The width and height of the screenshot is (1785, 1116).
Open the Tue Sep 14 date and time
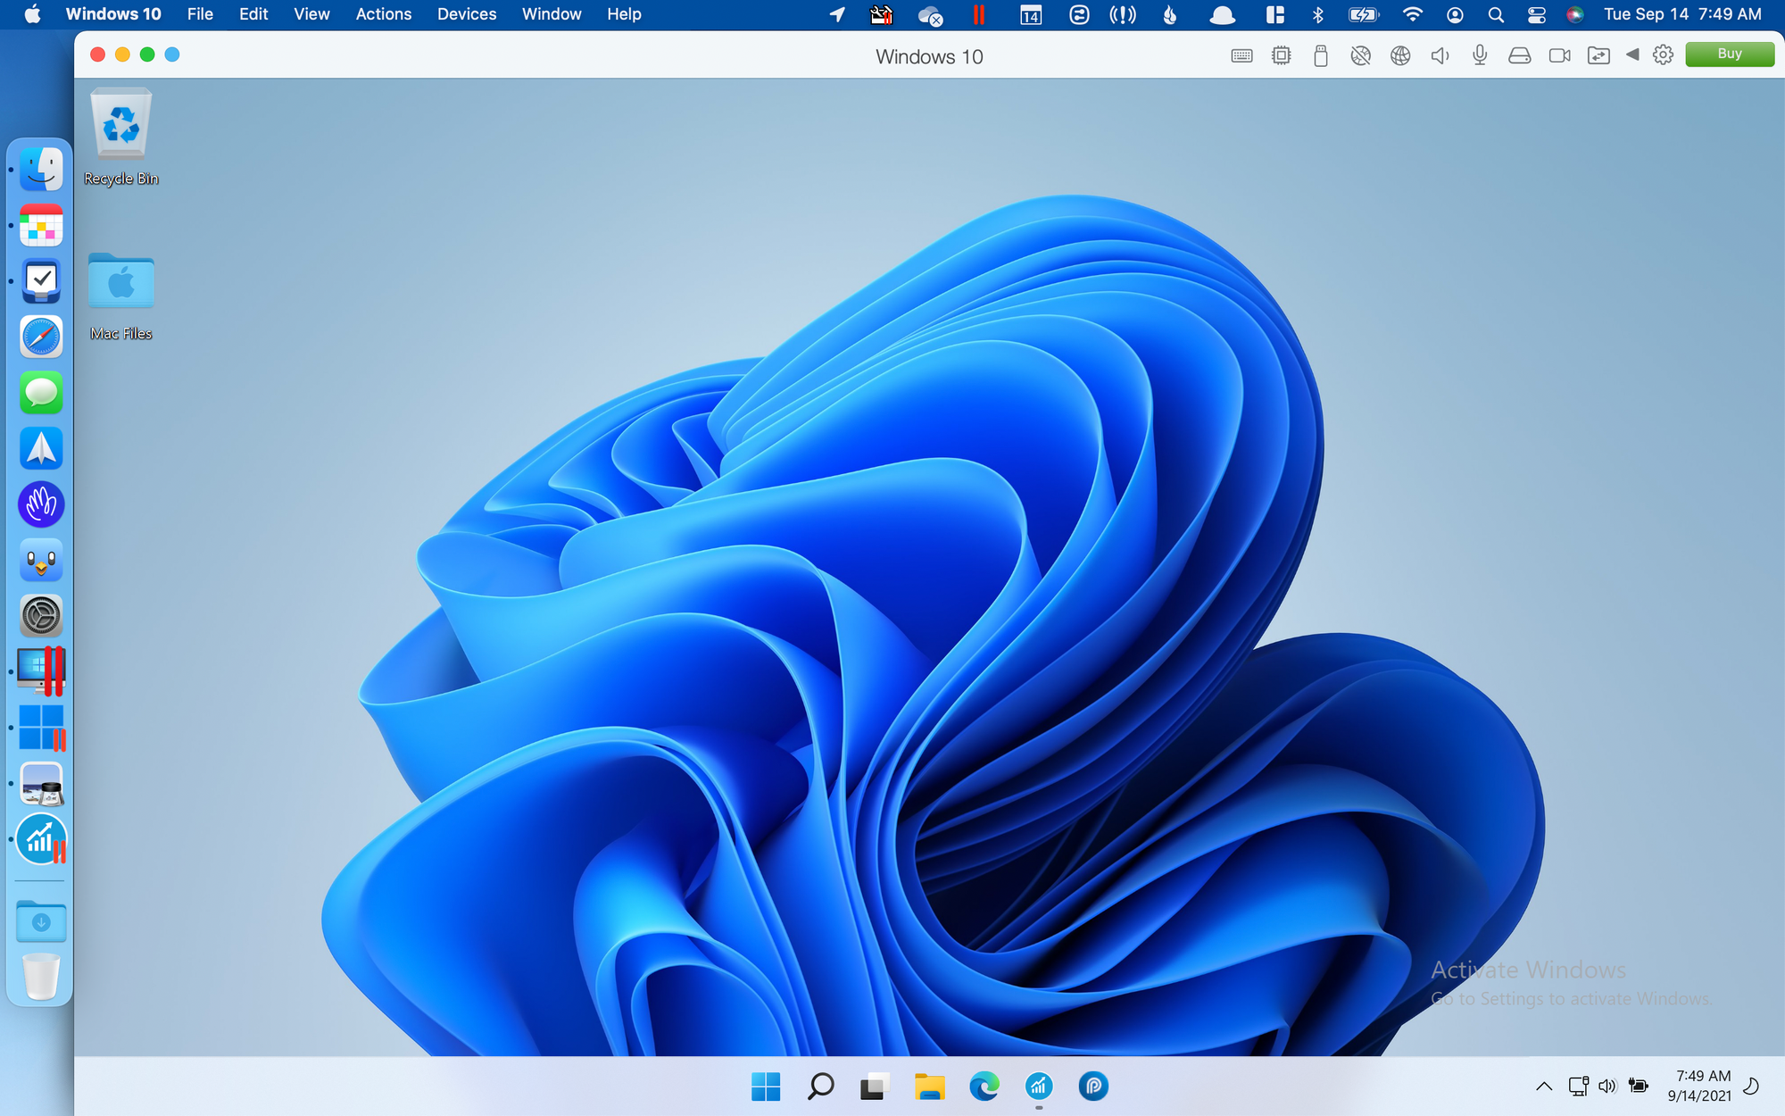[1682, 14]
